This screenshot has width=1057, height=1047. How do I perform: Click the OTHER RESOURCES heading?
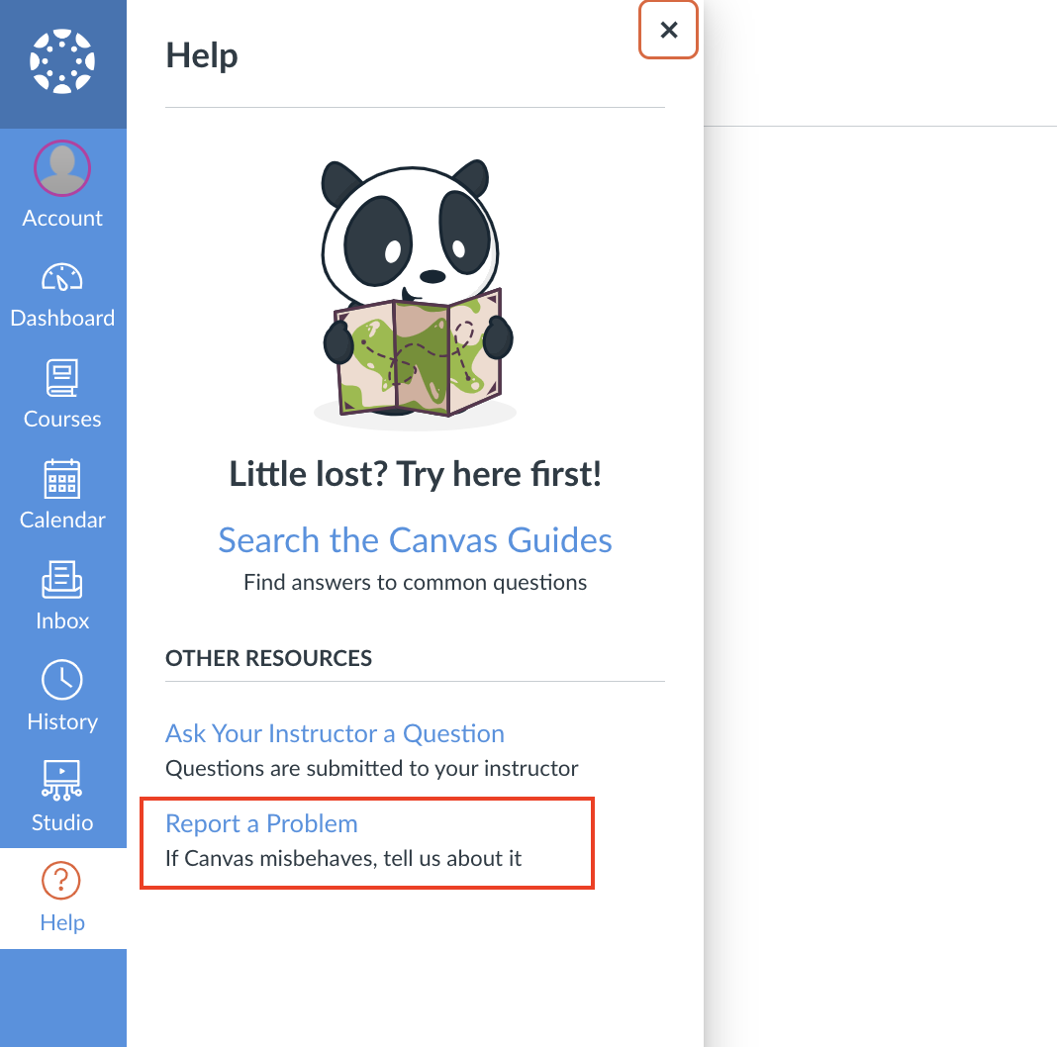[x=269, y=659]
